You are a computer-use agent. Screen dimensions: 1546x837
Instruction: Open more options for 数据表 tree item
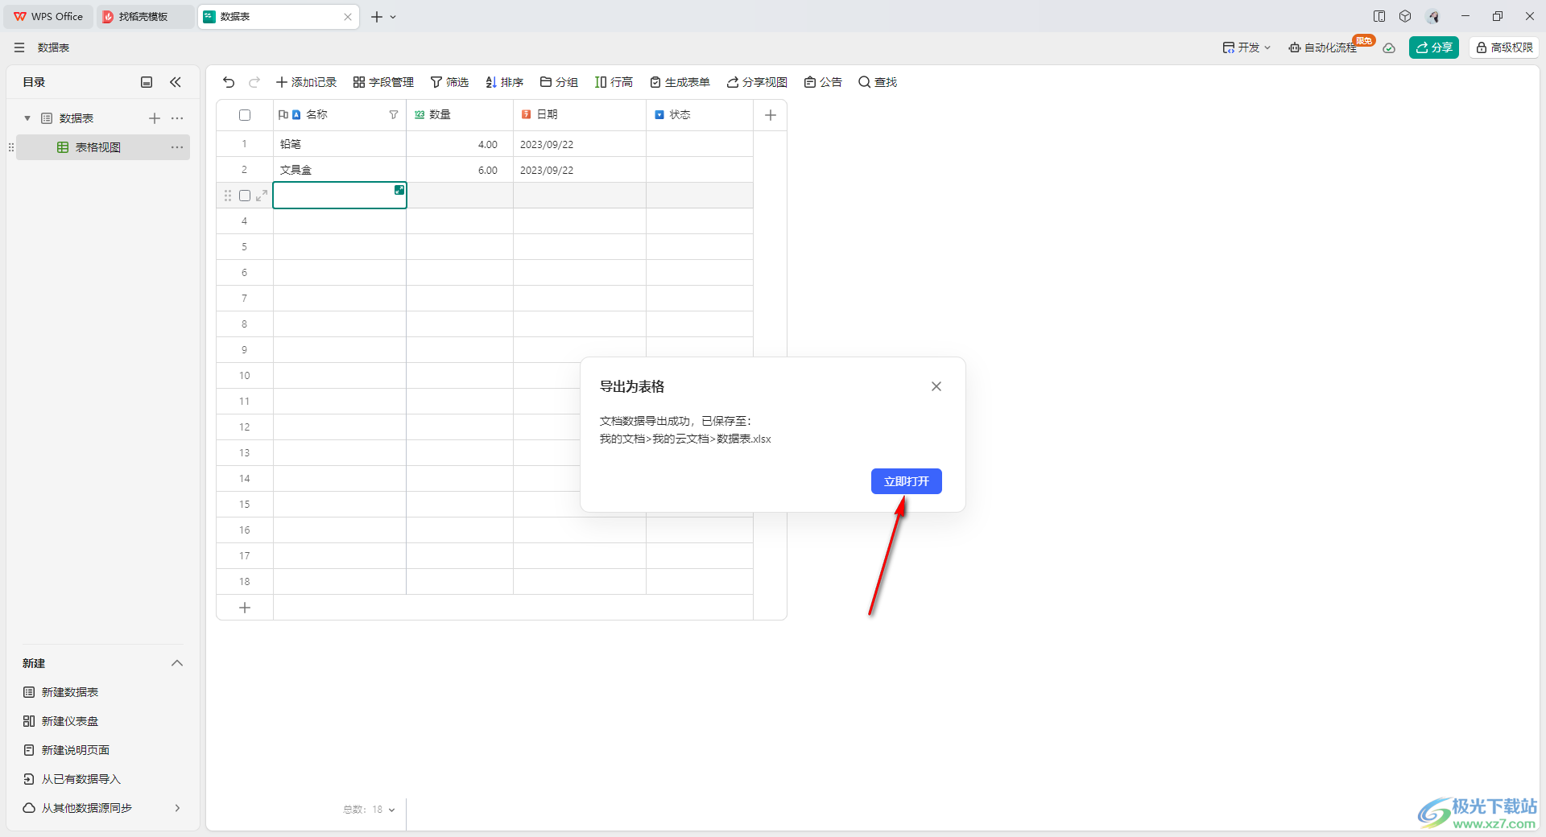click(177, 118)
